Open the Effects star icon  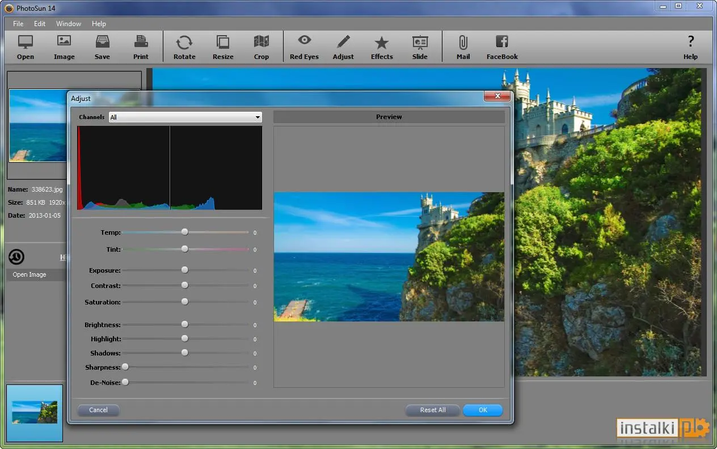pyautogui.click(x=382, y=43)
